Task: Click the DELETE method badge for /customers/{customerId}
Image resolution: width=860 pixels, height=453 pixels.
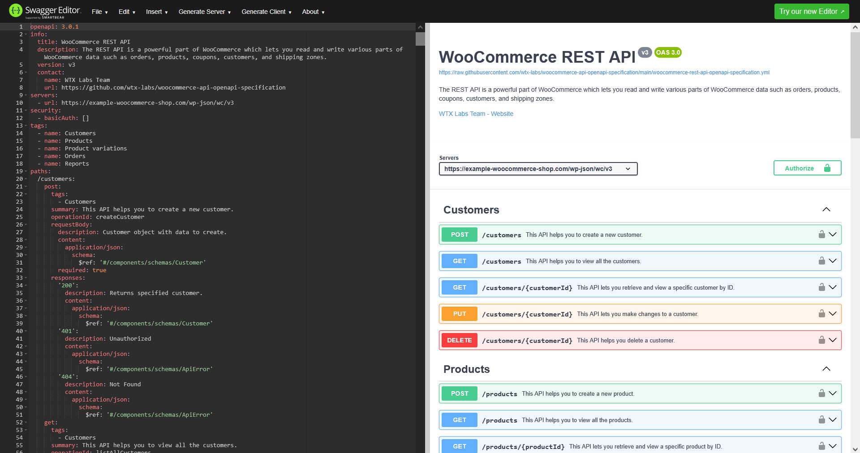Action: (x=460, y=340)
